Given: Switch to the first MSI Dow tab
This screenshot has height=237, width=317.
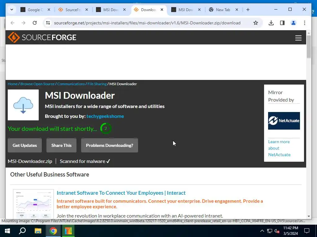Looking at the screenshot, I should [x=111, y=10].
